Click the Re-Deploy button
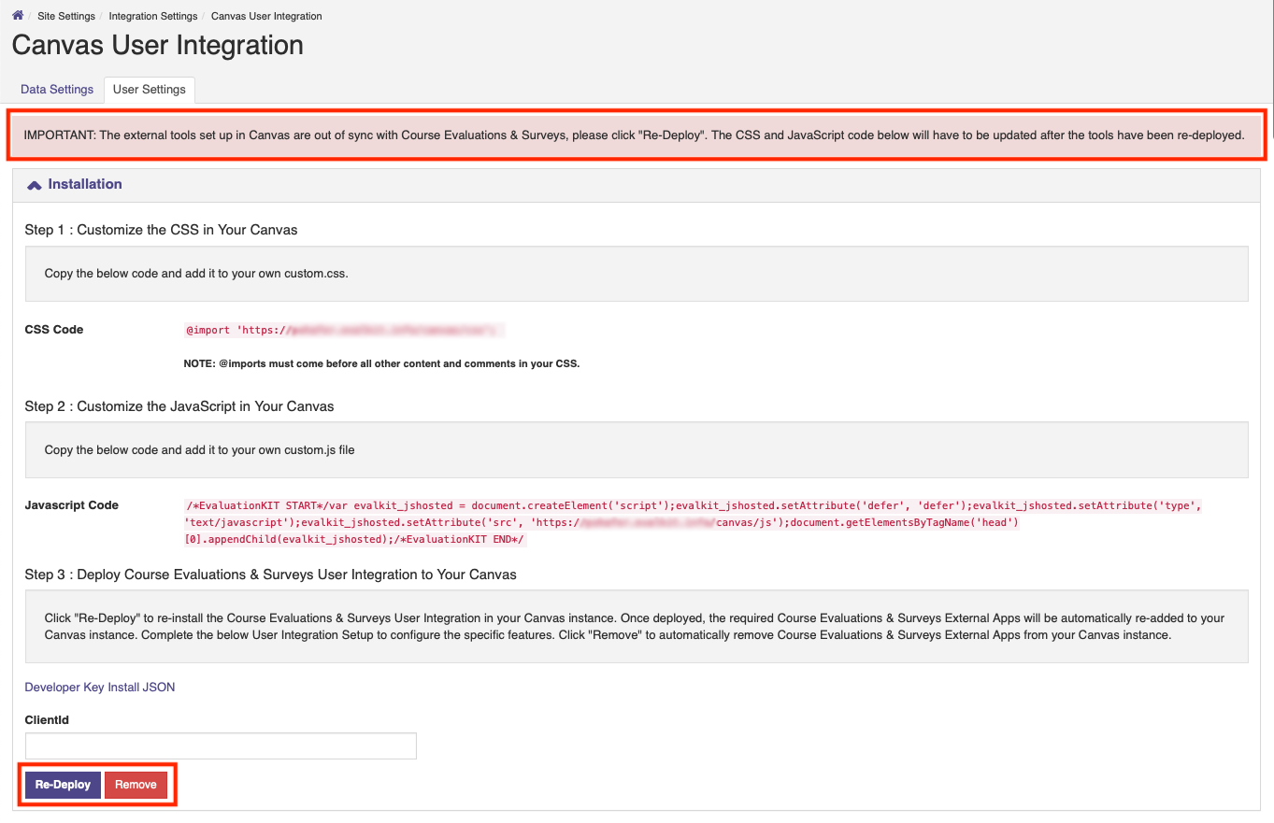 (62, 785)
